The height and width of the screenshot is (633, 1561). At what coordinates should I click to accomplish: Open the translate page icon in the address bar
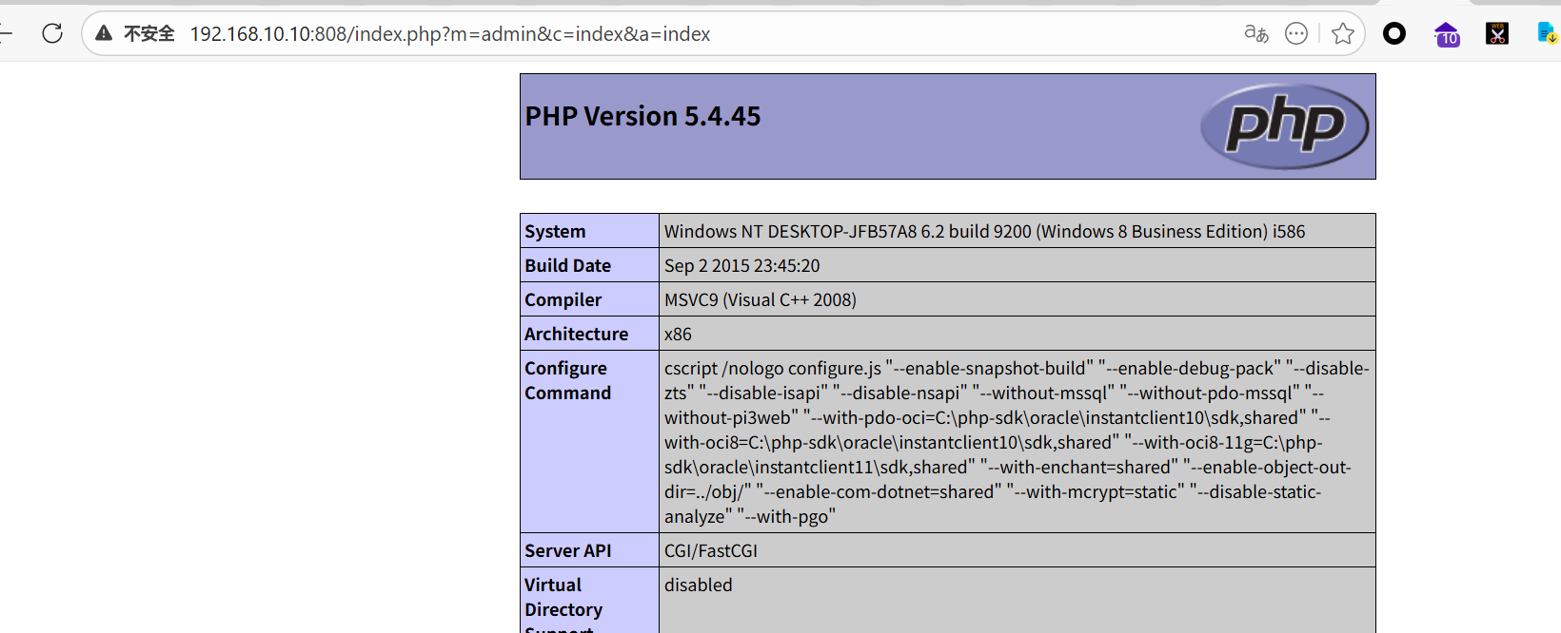1256,33
